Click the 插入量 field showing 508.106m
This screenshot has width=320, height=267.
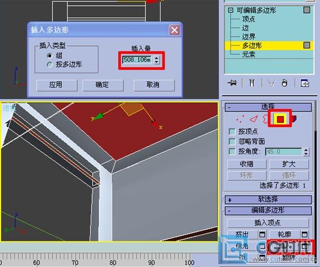click(137, 59)
